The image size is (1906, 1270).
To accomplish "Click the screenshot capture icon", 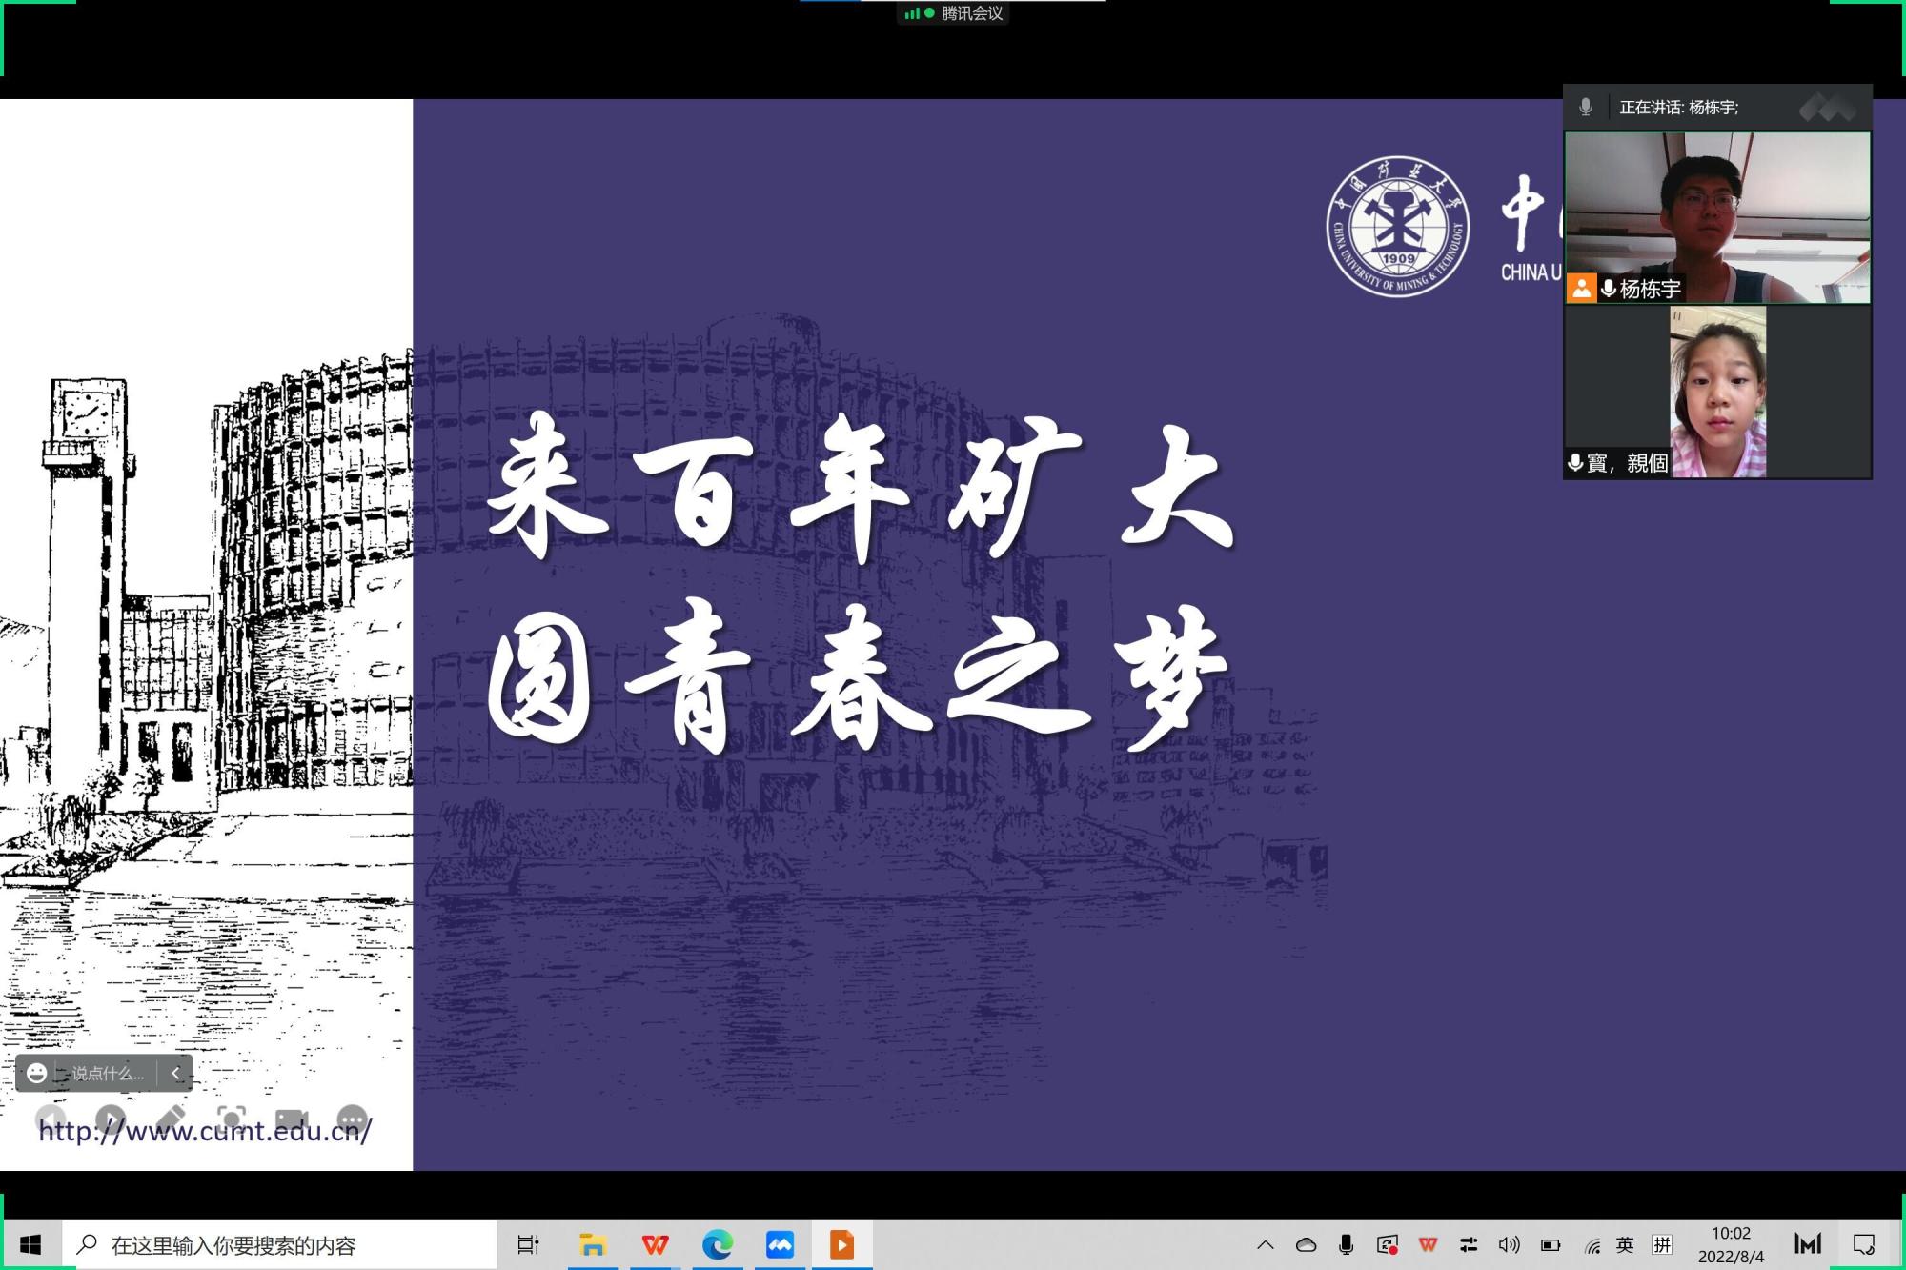I will [x=231, y=1119].
